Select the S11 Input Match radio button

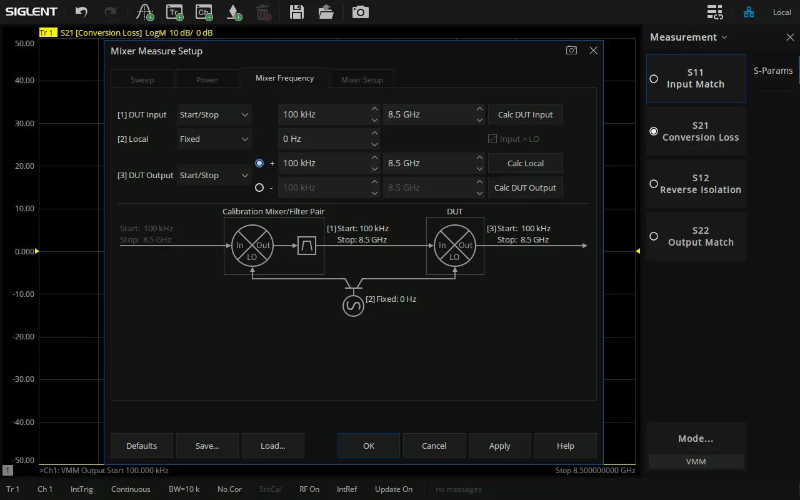(x=654, y=79)
